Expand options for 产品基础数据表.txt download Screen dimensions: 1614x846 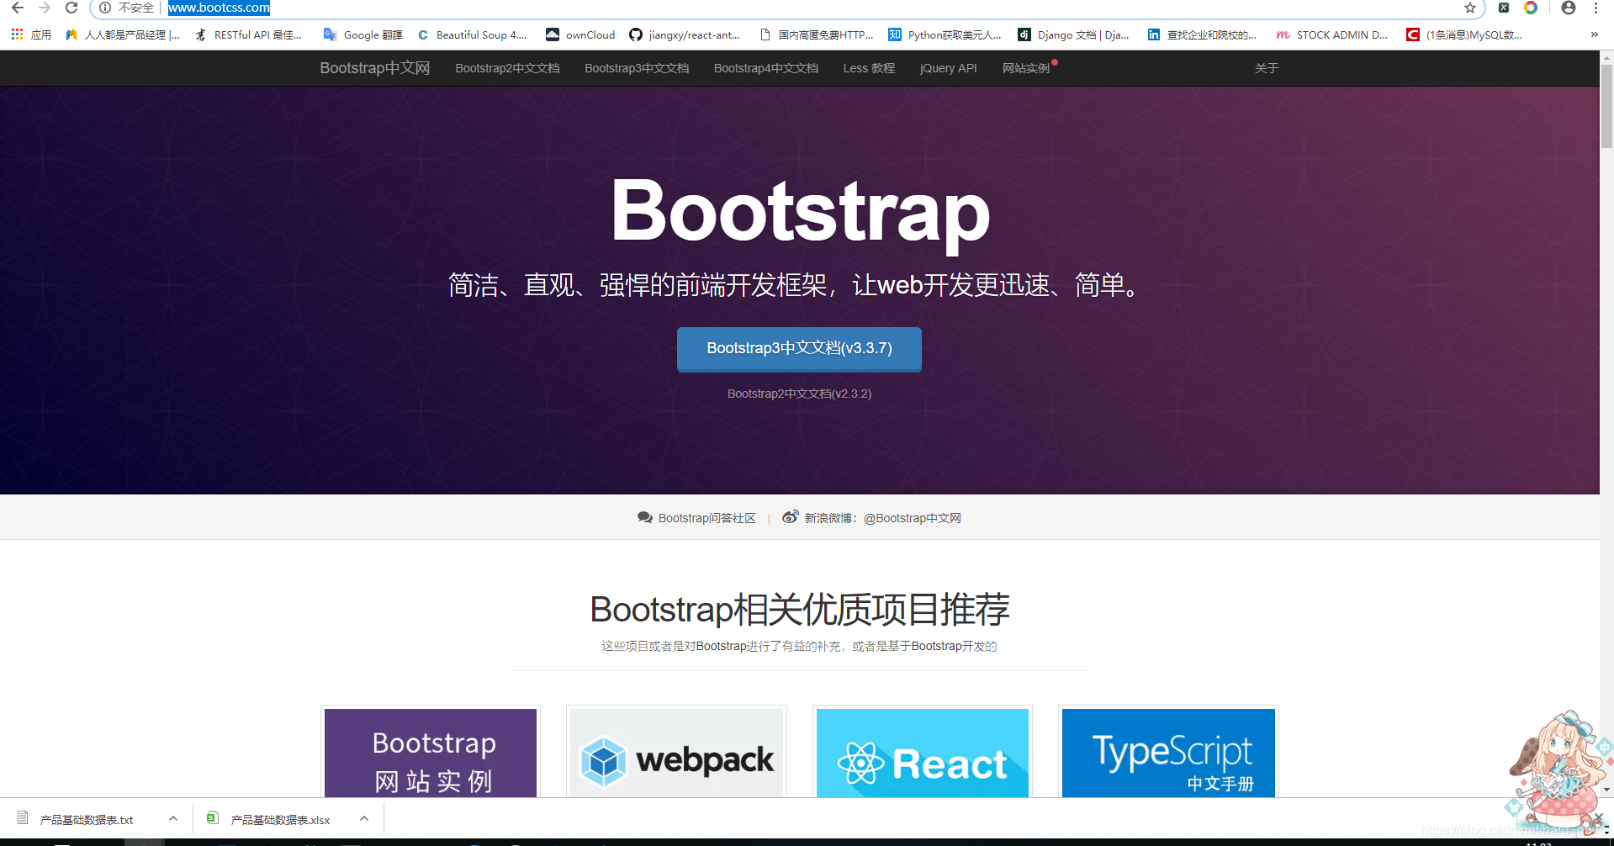[173, 818]
